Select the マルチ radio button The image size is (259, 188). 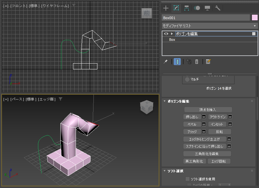coord(187,79)
